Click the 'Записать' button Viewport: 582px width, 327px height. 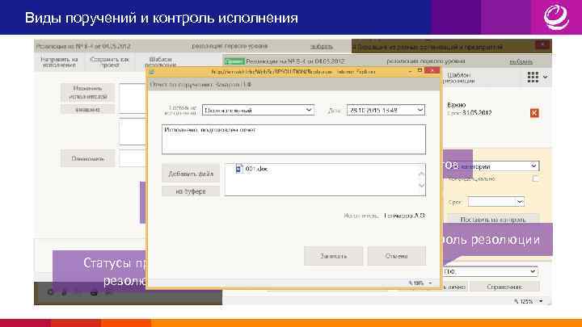pos(333,256)
